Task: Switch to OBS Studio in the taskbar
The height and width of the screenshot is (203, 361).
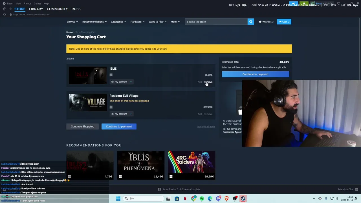Action: click(235, 198)
